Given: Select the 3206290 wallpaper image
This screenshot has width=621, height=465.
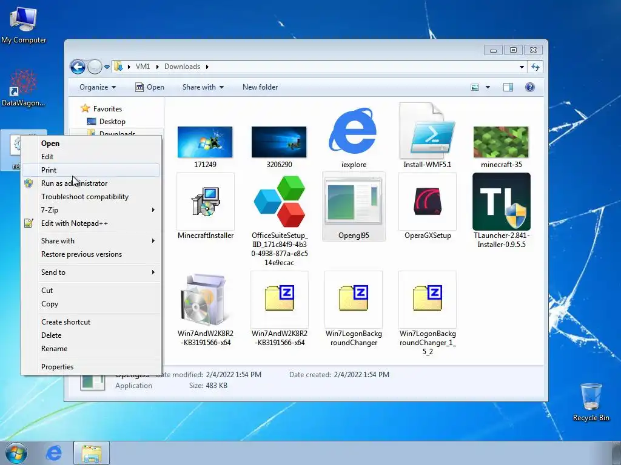Looking at the screenshot, I should (x=279, y=142).
